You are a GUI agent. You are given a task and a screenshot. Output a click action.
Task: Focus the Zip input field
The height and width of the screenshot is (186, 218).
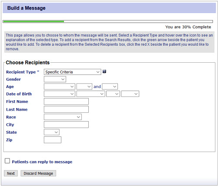pyautogui.click(x=53, y=140)
